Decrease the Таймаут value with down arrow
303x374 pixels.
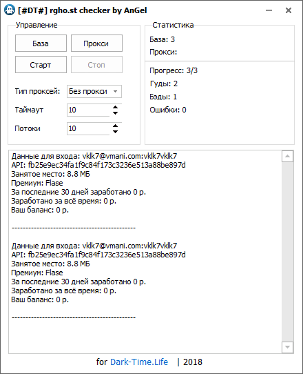116,113
